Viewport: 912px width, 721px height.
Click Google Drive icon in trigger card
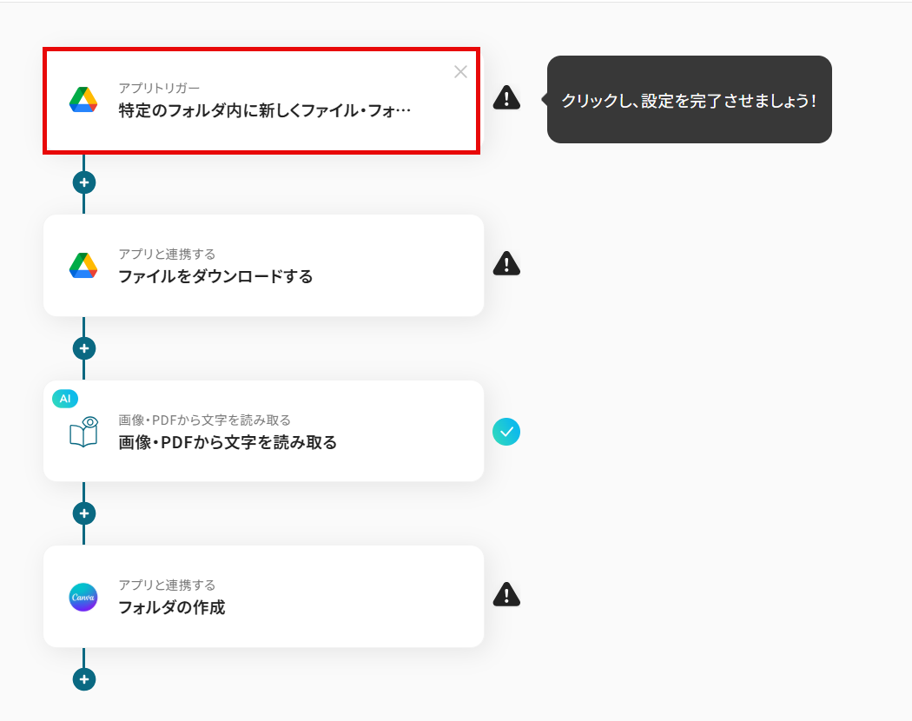point(83,100)
